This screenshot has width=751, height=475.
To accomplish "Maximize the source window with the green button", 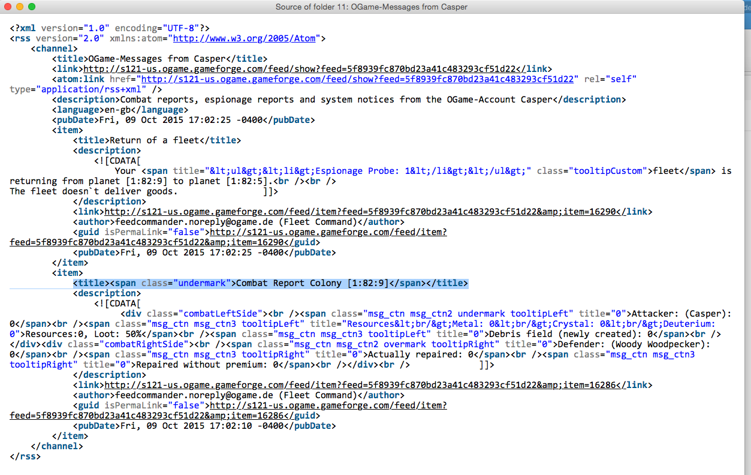I will pos(32,7).
